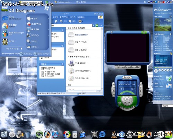Click the horizontal scrollbar in explorer pane
Screen dimensions: 173x139
click(x=82, y=91)
